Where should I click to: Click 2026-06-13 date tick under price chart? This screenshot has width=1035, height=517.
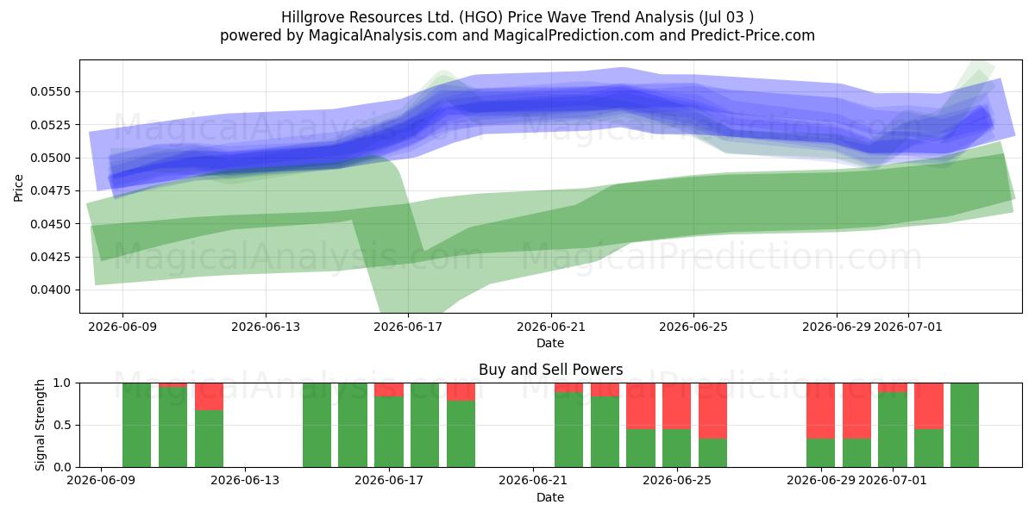pos(266,327)
